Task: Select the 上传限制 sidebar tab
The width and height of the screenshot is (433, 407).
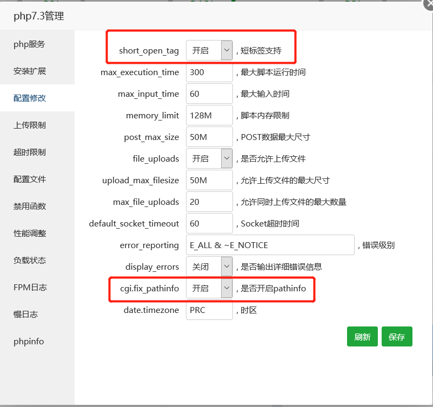Action: pos(30,125)
